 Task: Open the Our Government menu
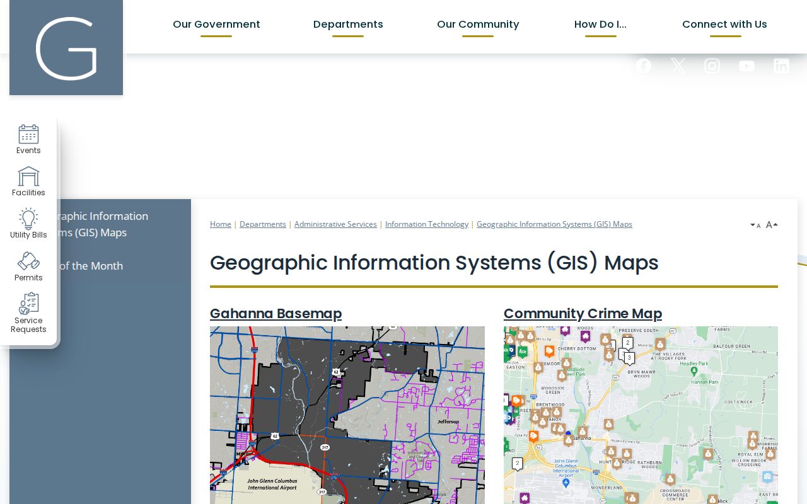216,25
